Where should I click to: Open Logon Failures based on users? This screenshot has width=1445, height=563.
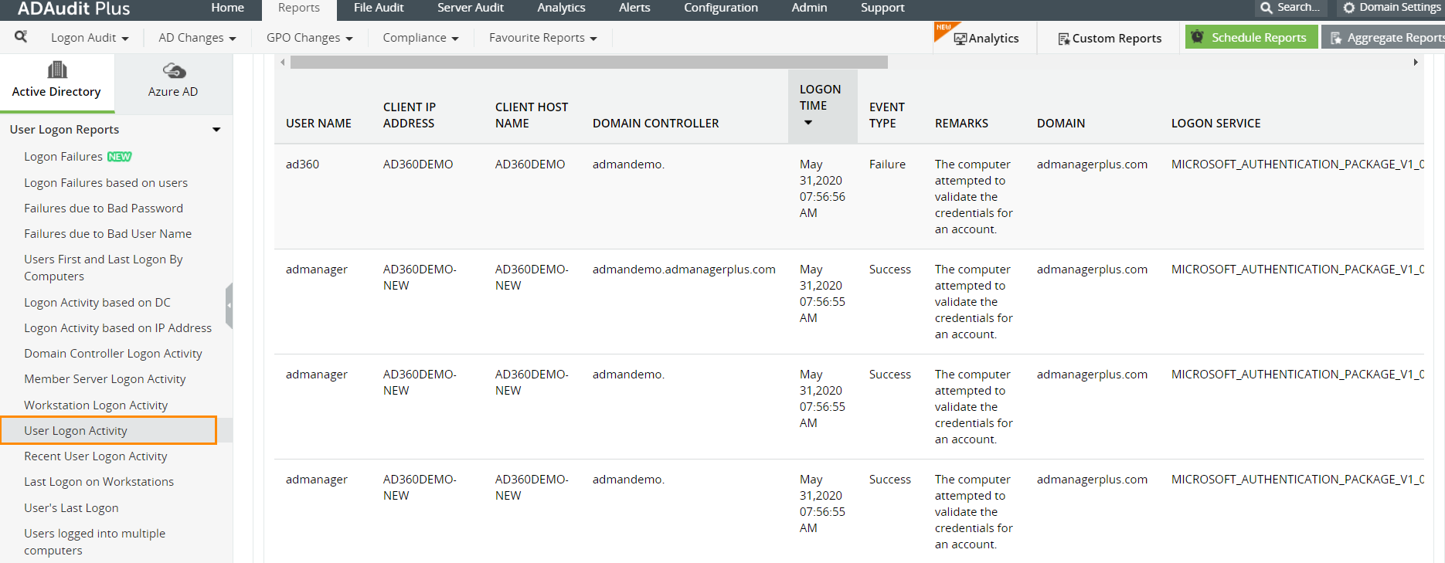click(x=106, y=183)
